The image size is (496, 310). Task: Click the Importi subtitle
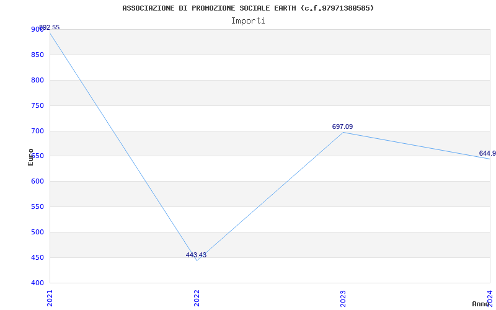(x=248, y=21)
